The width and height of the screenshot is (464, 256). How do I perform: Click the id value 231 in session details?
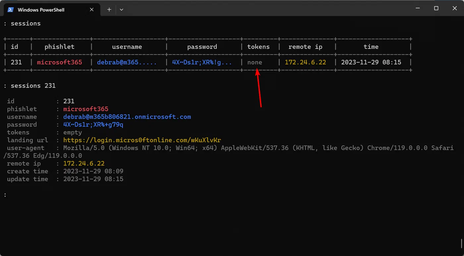pyautogui.click(x=69, y=101)
